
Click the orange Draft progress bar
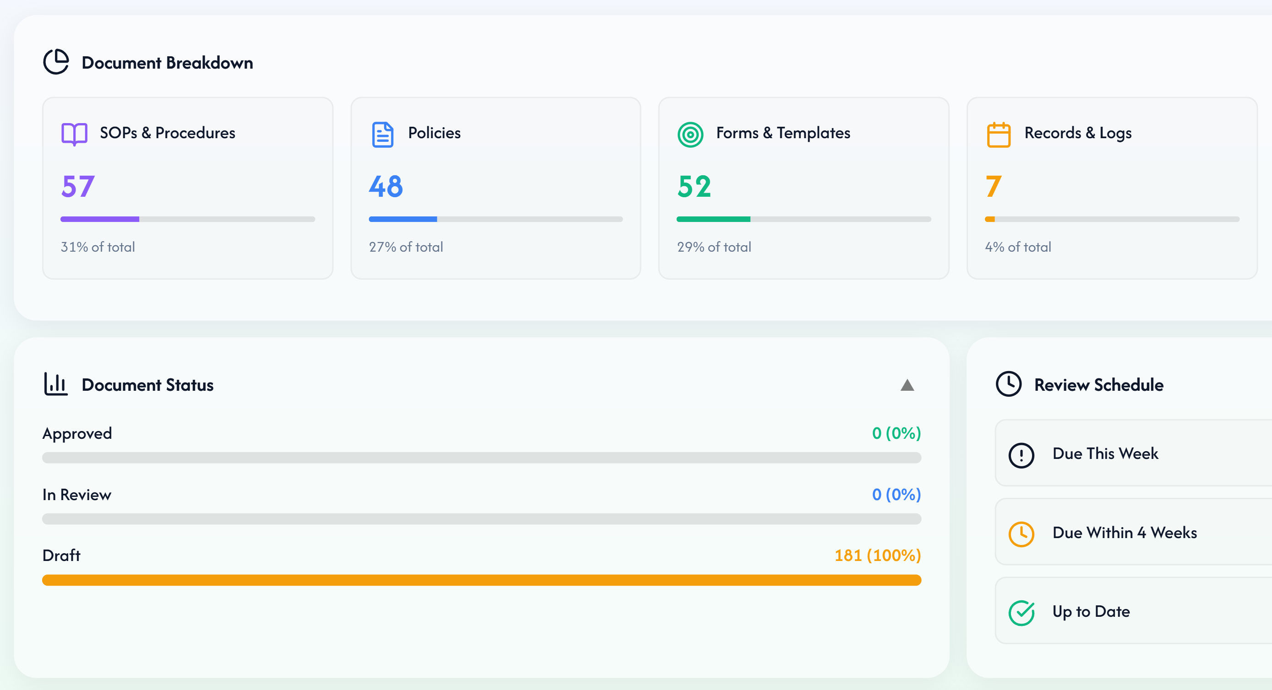coord(481,580)
